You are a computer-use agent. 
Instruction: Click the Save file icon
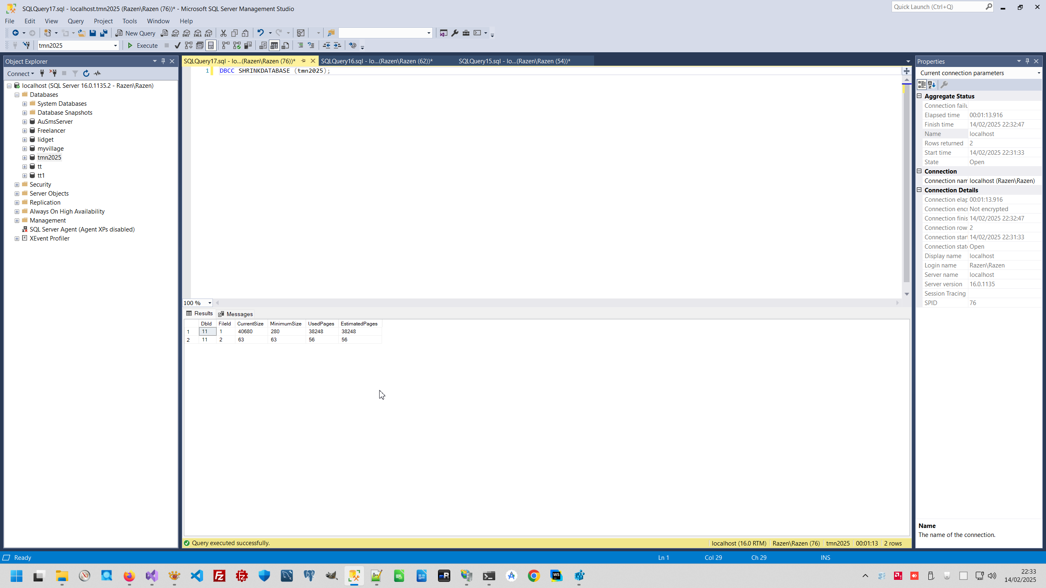93,33
